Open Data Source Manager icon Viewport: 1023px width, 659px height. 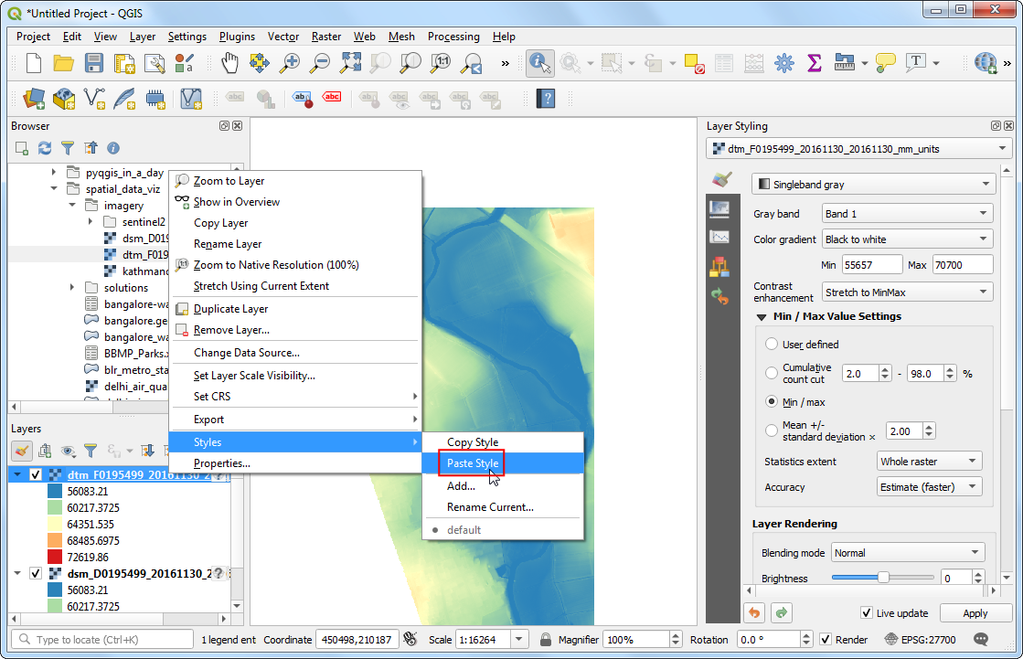pyautogui.click(x=34, y=100)
